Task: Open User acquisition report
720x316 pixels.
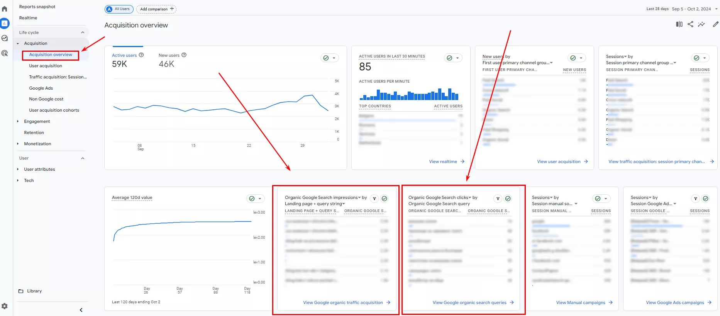Action: pyautogui.click(x=46, y=66)
